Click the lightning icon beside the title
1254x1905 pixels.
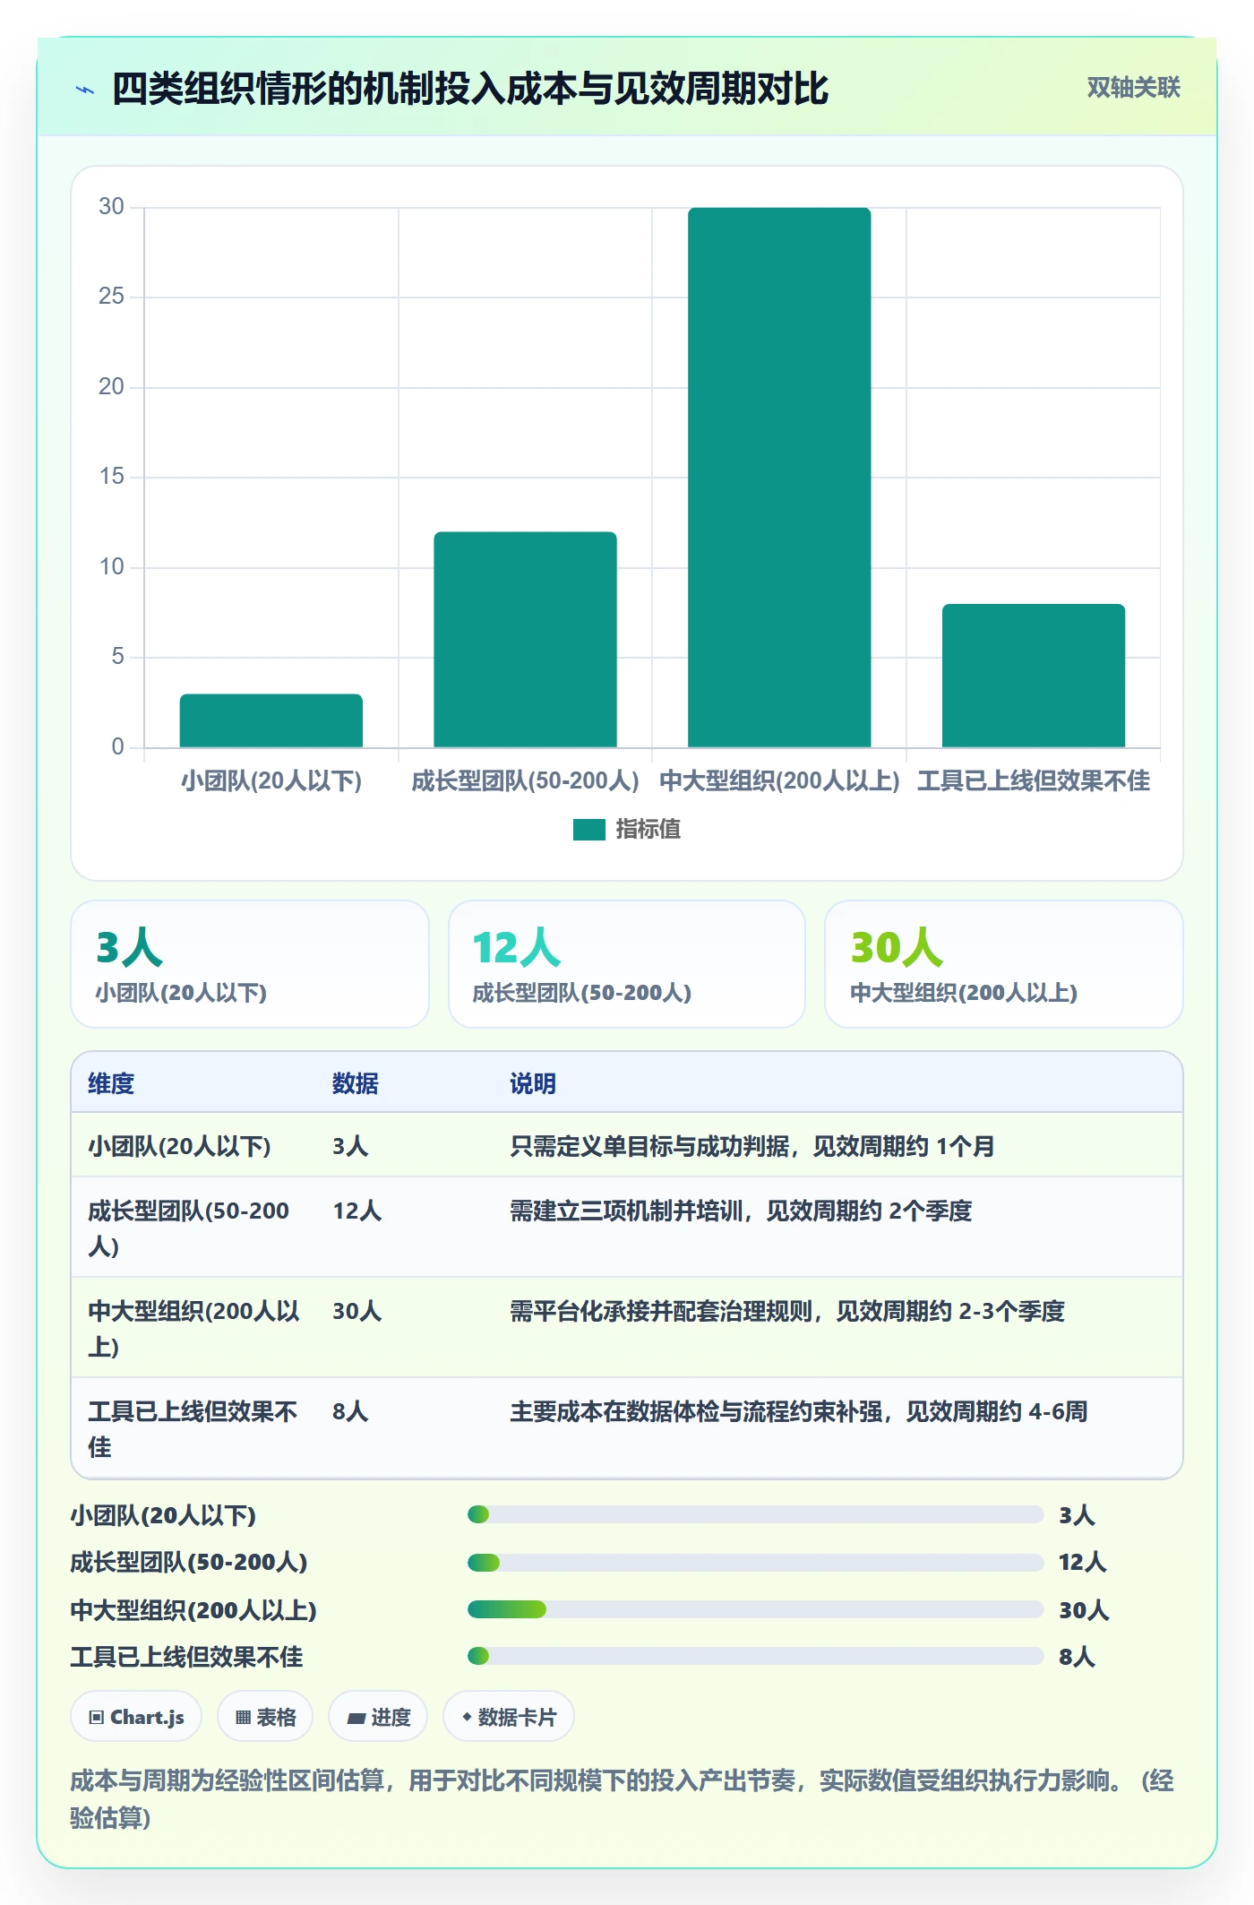85,90
